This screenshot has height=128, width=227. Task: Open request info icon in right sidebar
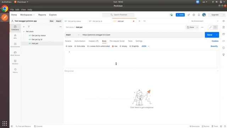pos(223,48)
